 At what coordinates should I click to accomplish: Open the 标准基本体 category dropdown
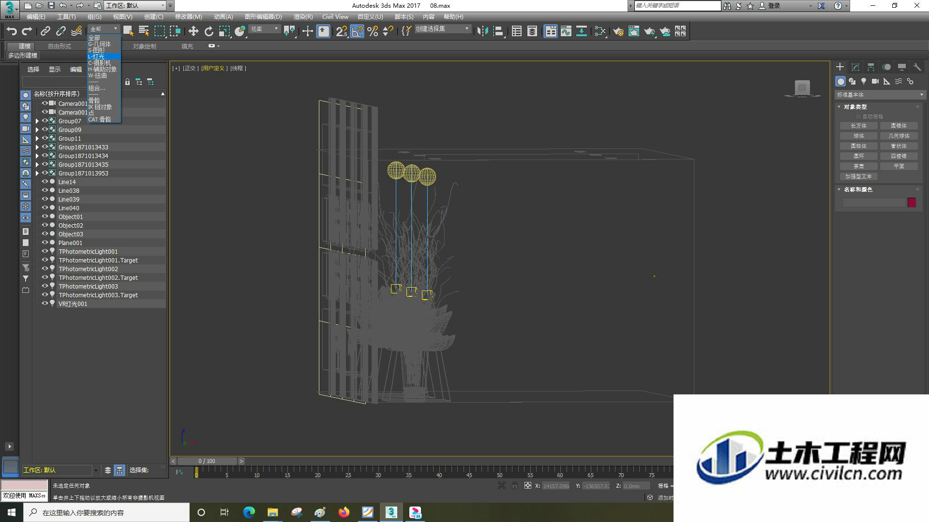click(x=880, y=95)
